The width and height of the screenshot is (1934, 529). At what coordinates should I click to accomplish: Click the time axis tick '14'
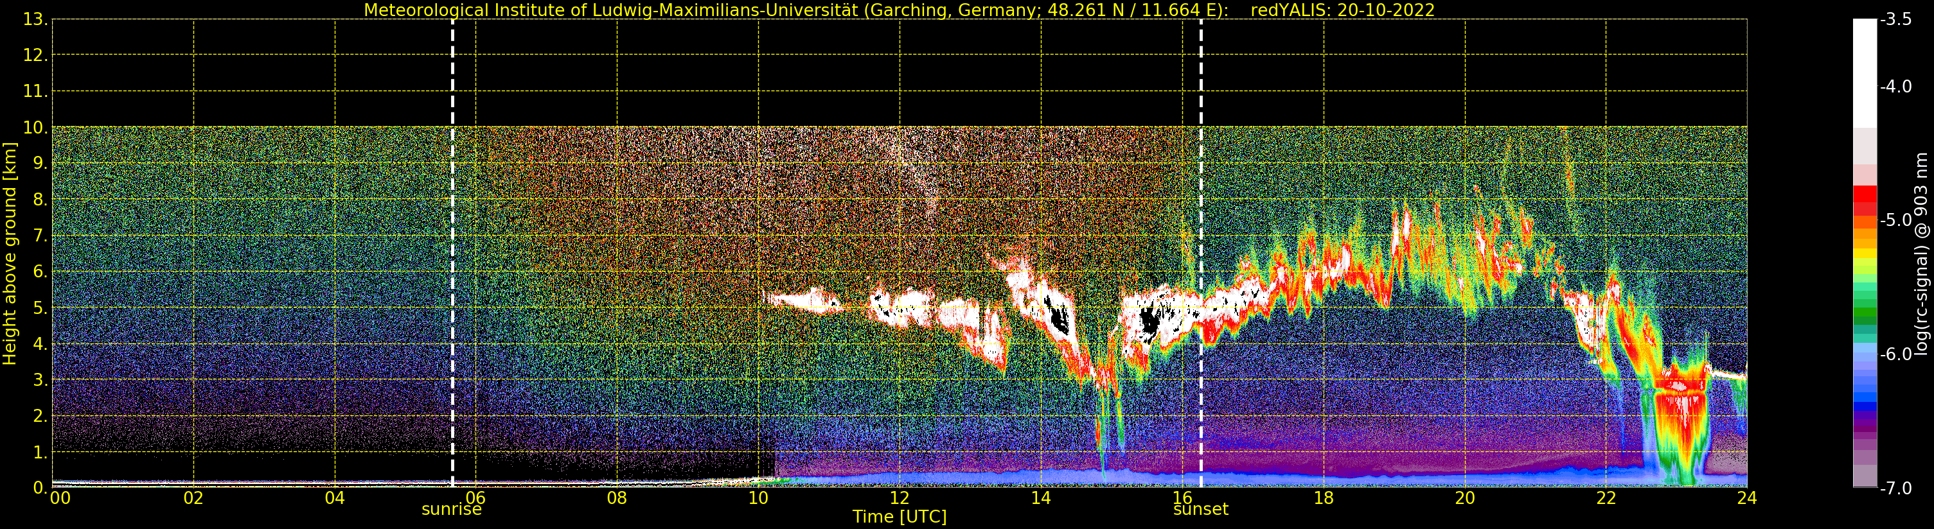tap(1041, 498)
